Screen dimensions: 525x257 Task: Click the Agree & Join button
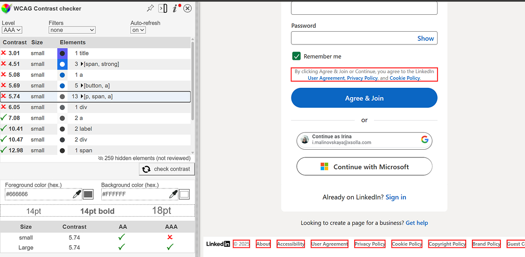(x=364, y=98)
